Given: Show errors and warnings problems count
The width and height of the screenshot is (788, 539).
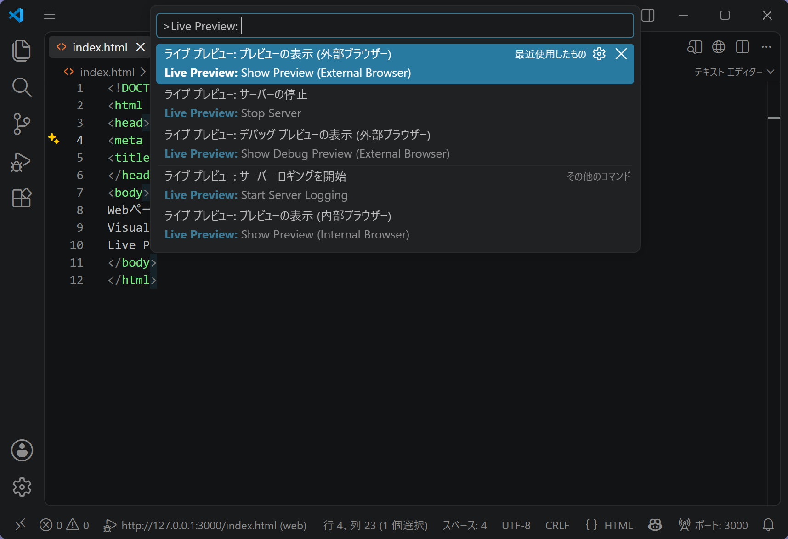Looking at the screenshot, I should (x=64, y=525).
